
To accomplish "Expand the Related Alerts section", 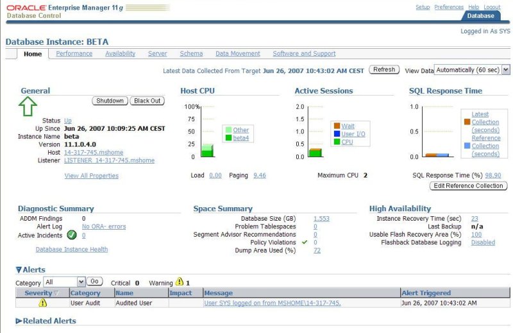I will [x=19, y=321].
